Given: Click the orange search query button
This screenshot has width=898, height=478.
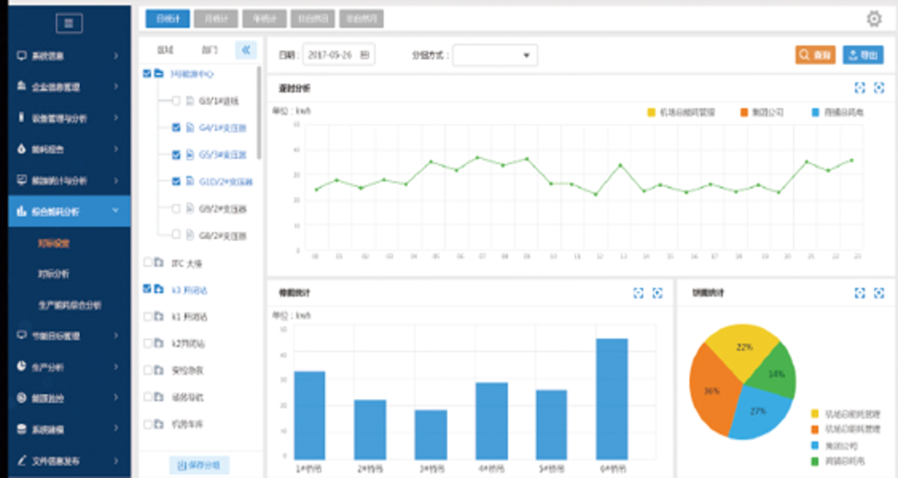Looking at the screenshot, I should click(x=815, y=55).
